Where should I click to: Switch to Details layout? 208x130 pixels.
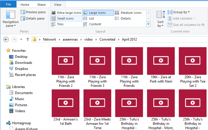coord(123,19)
